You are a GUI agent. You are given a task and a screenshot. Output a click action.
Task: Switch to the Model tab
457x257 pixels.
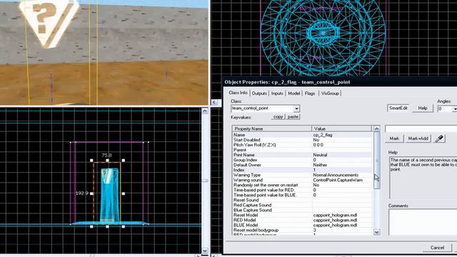tap(293, 94)
